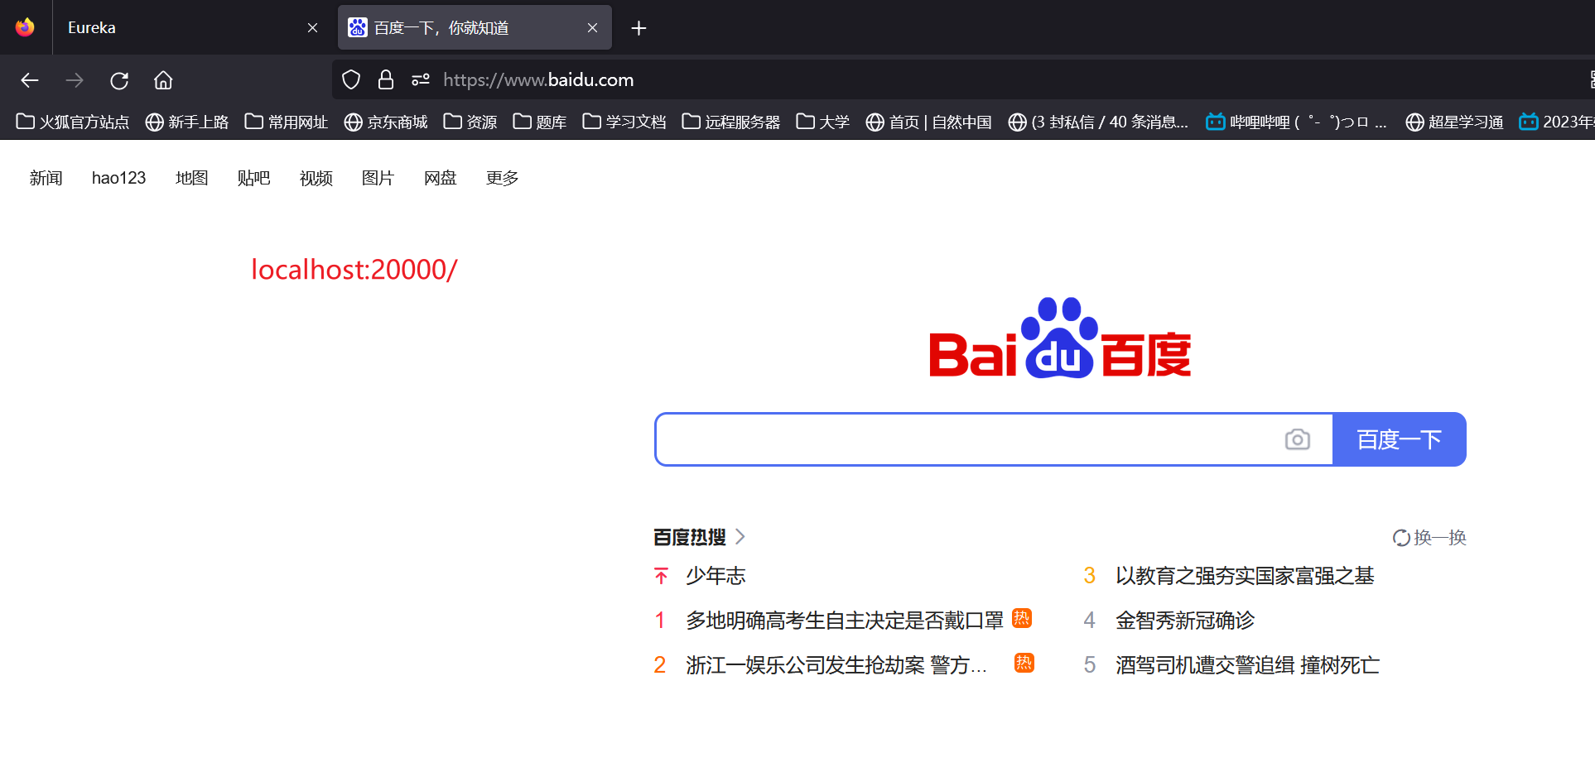Go to the browser home page

pyautogui.click(x=163, y=80)
